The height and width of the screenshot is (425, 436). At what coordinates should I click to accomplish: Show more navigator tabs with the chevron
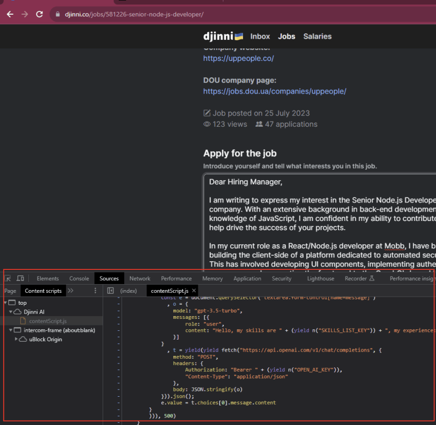(x=71, y=291)
